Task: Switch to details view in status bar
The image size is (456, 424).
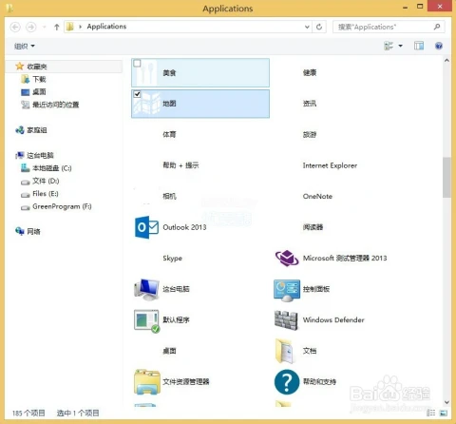Action: (430, 413)
